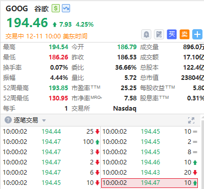Select the 逐笔交易 panel title

(26, 120)
